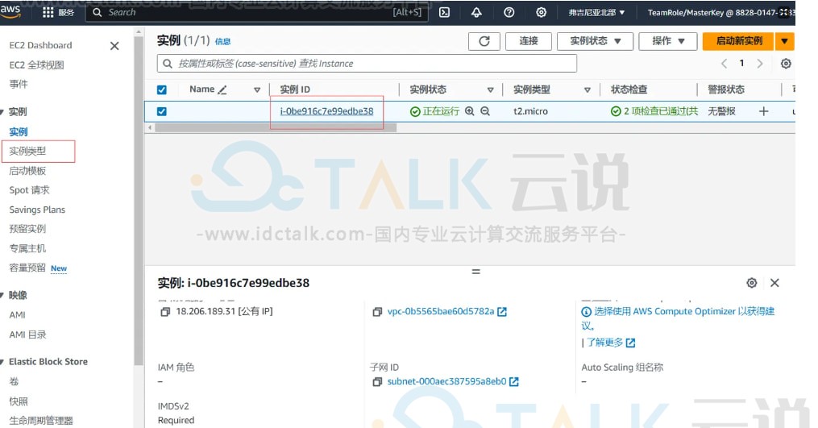Open 实例类型 in sidebar
818x428 pixels.
(27, 152)
